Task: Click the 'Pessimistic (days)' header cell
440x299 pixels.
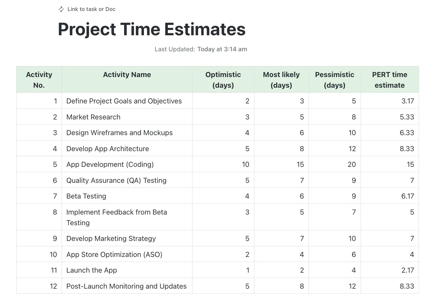Action: point(335,80)
